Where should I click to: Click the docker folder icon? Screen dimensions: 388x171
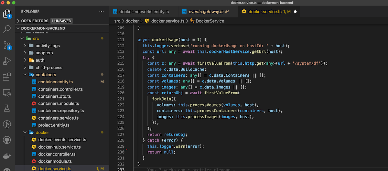tap(31, 133)
